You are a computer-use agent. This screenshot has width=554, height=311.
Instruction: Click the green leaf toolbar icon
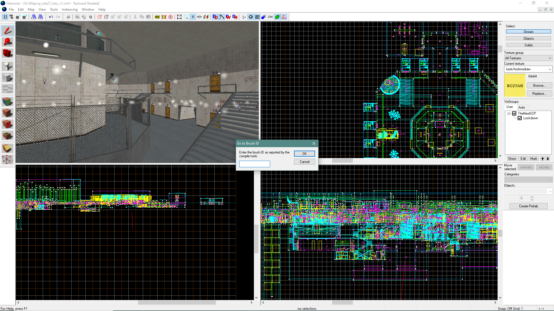(x=277, y=17)
